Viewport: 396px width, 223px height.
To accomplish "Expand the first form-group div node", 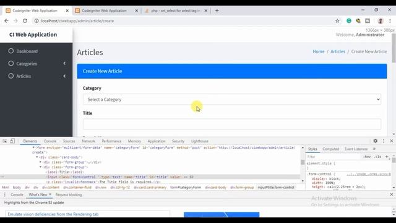I will coord(40,162).
